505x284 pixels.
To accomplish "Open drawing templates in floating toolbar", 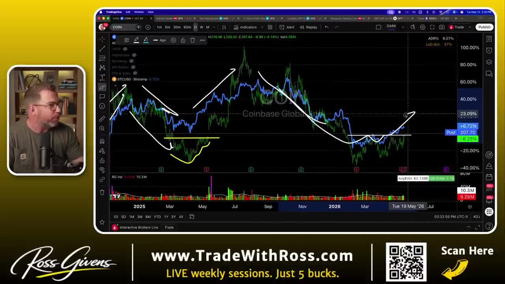I will [127, 40].
